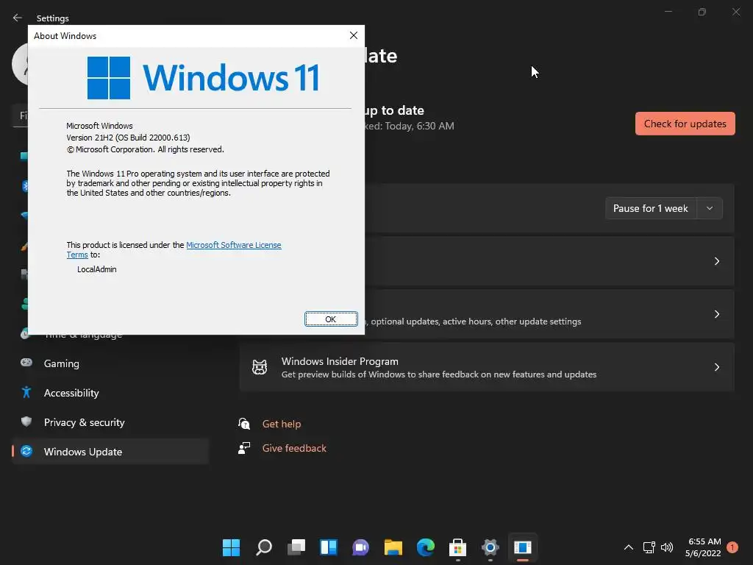Open Task View on taskbar
753x565 pixels.
pyautogui.click(x=296, y=547)
